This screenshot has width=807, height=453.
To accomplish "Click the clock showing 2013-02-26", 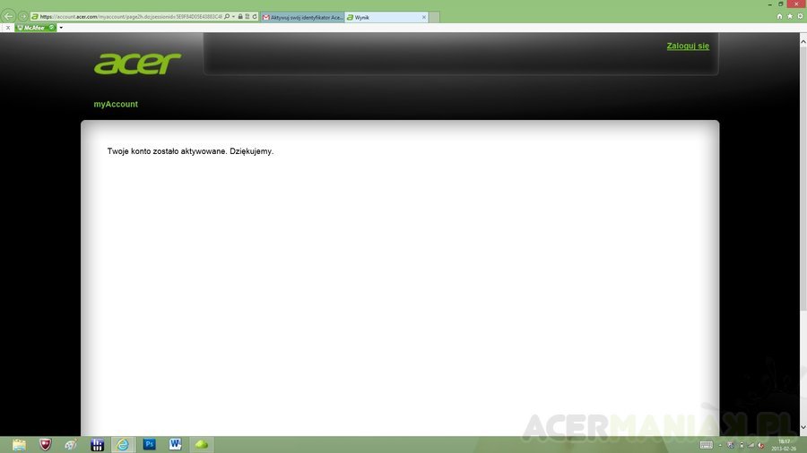I will 784,445.
